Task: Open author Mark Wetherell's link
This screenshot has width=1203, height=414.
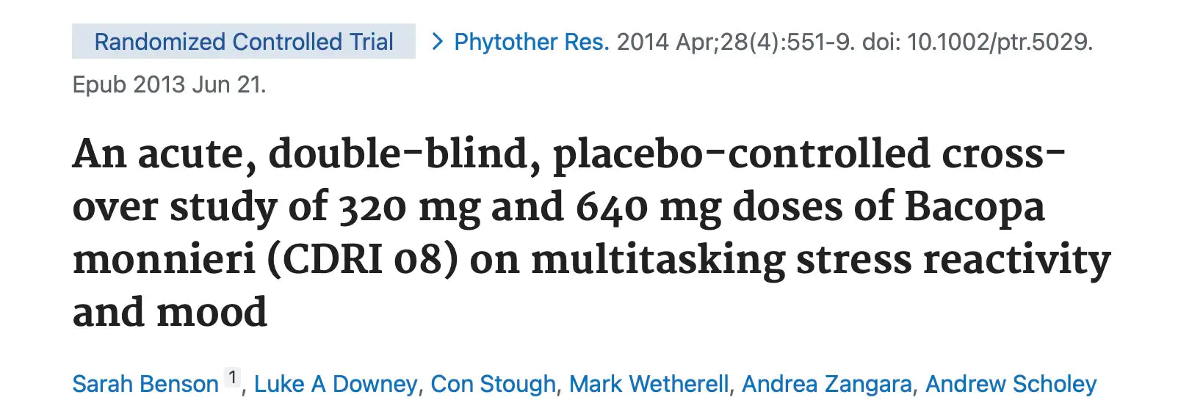Action: [x=649, y=384]
